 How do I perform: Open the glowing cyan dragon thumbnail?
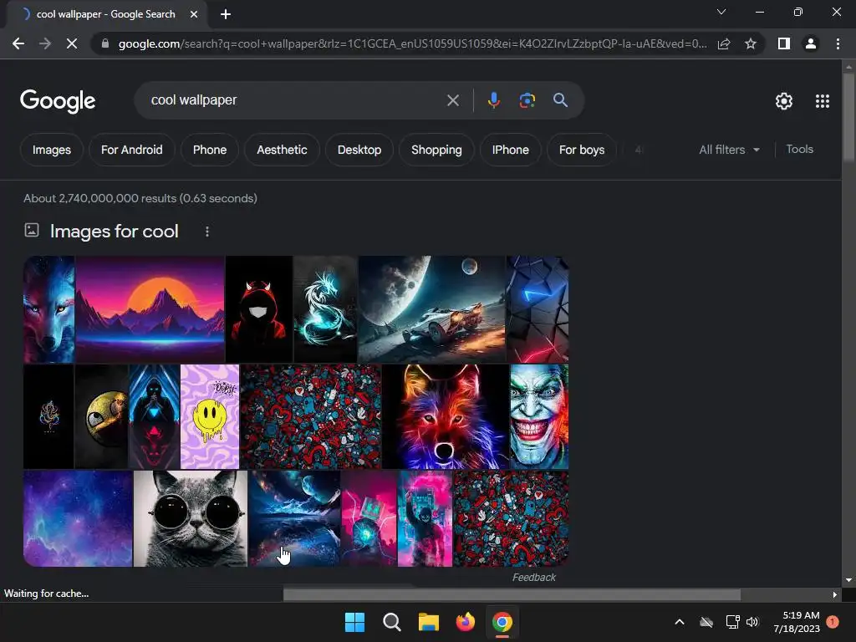point(325,309)
